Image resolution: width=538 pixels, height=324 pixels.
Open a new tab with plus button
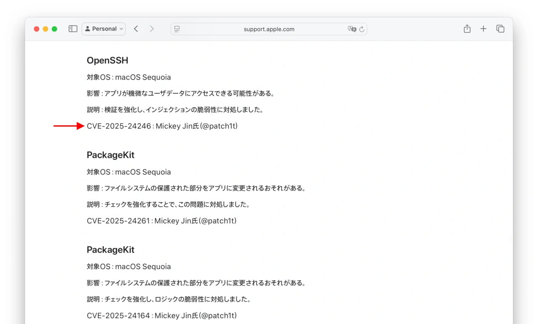(x=483, y=29)
